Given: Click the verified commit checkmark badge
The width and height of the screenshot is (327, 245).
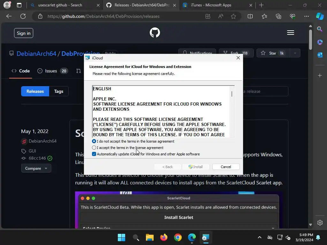Looking at the screenshot, I should pyautogui.click(x=50, y=158).
